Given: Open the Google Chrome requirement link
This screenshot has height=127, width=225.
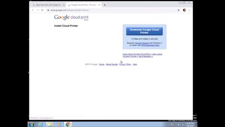Looking at the screenshot, I should point(142,43).
